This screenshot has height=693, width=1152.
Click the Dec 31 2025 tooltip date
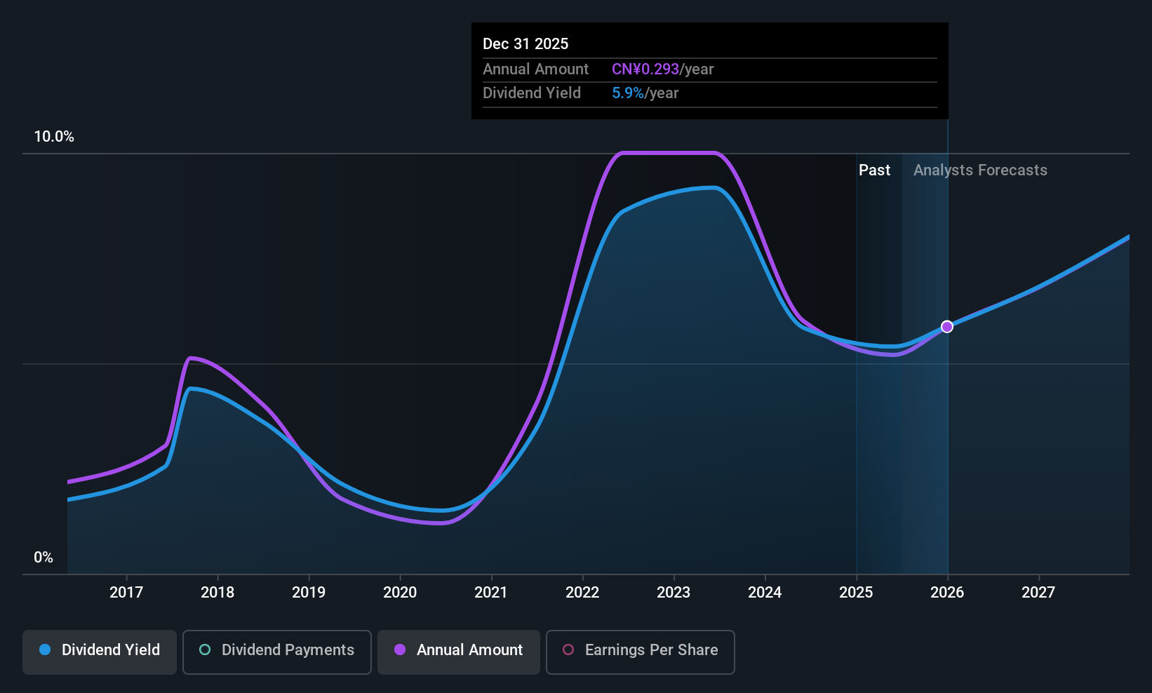coord(525,44)
